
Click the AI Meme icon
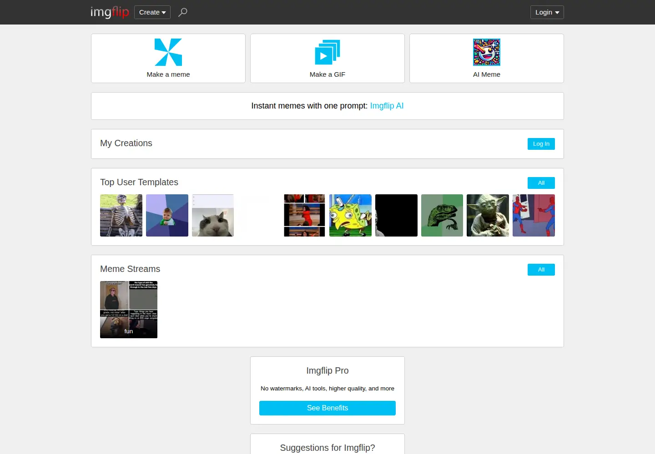pyautogui.click(x=487, y=52)
